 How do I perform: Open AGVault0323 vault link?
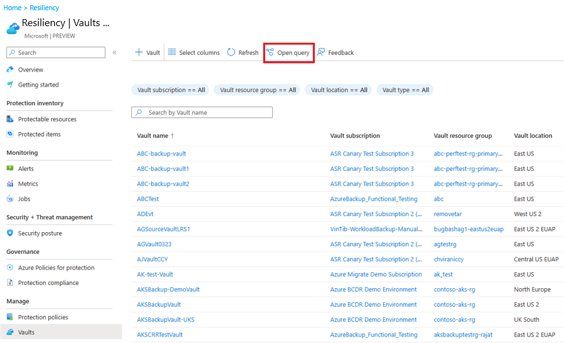(x=154, y=244)
